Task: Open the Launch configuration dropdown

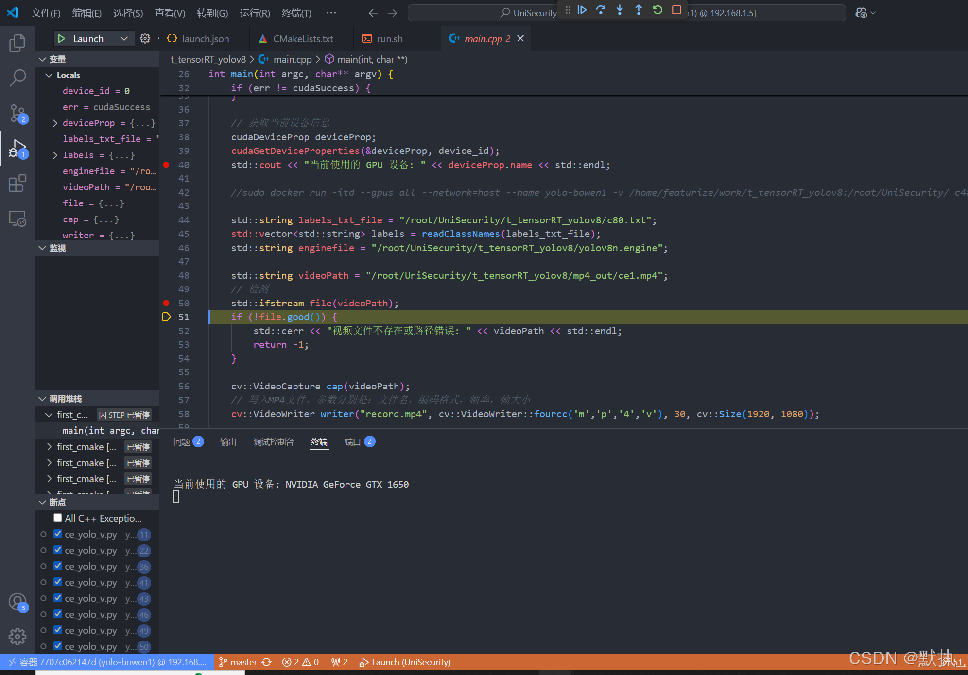Action: (124, 38)
